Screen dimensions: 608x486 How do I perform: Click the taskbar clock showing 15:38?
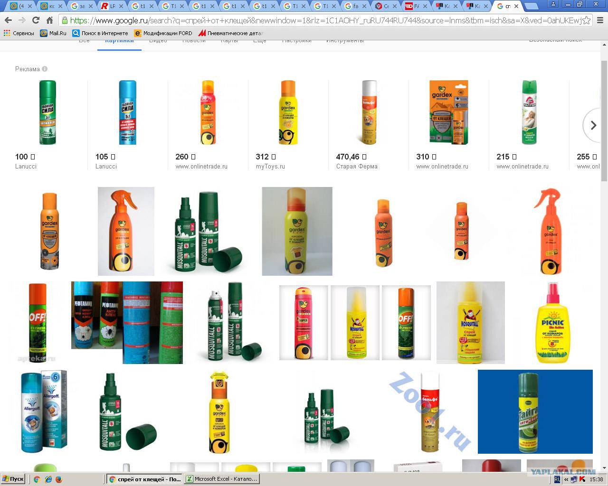point(596,479)
